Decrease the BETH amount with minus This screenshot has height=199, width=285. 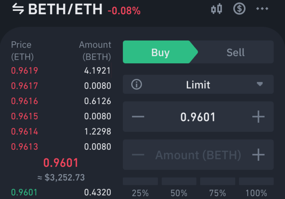(138, 155)
